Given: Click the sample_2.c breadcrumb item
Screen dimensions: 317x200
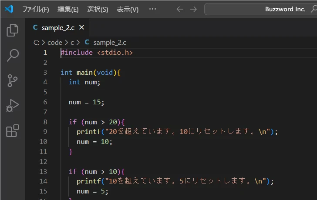Looking at the screenshot, I should 110,43.
